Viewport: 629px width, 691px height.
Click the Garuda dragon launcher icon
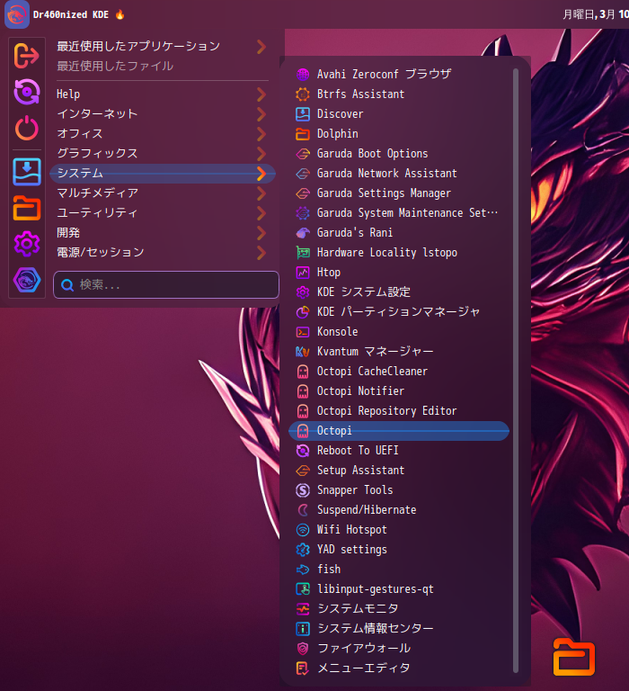coord(17,14)
